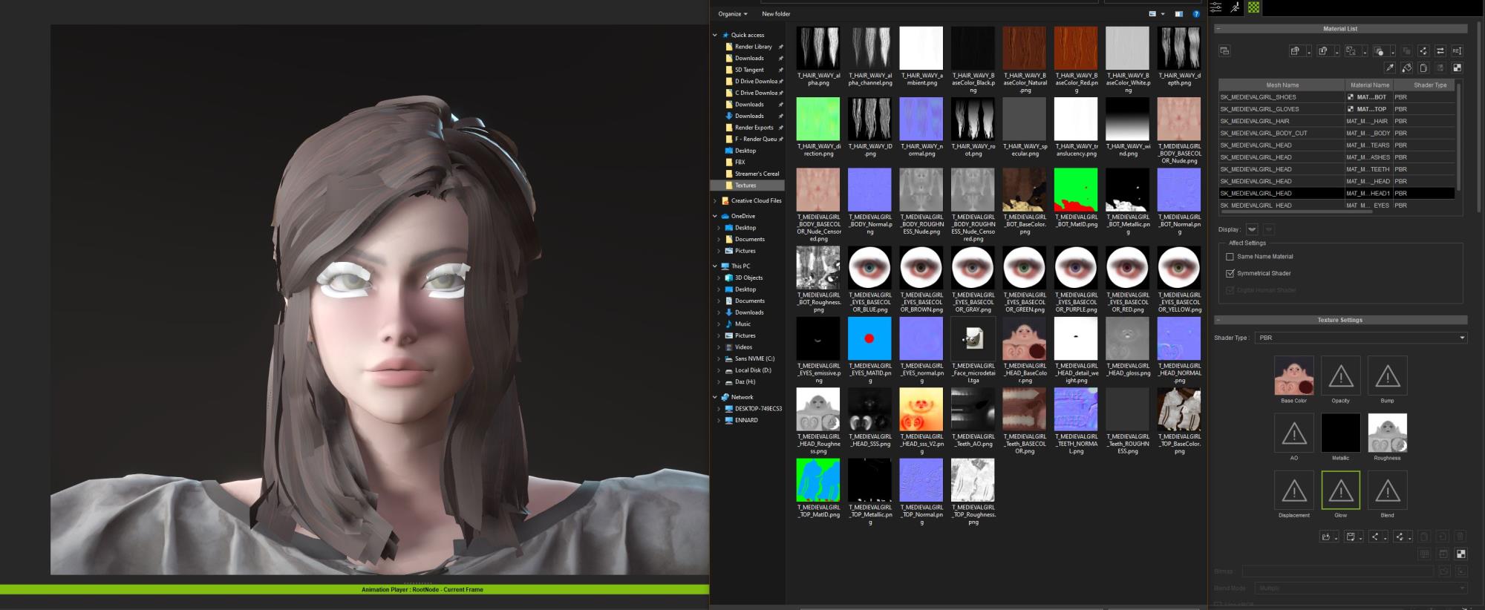Screen dimensions: 1485x610
Task: Select the Bump texture slot
Action: 1387,375
